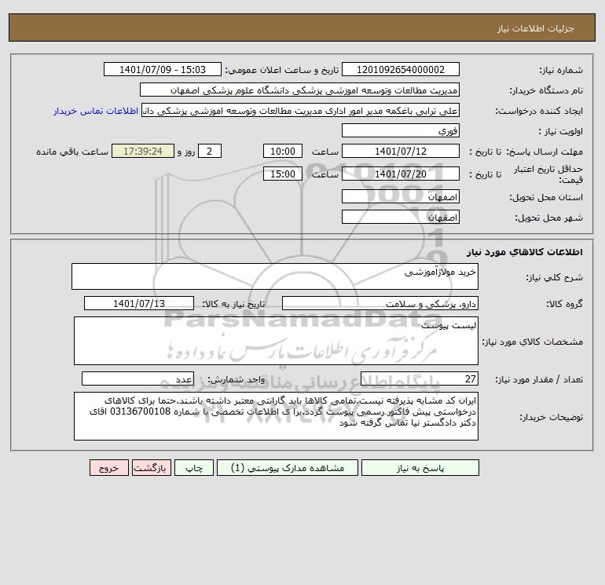Click the 'اطلاعات کالاهای مورد نیاز' section title
Image resolution: width=605 pixels, height=585 pixels.
pos(525,252)
